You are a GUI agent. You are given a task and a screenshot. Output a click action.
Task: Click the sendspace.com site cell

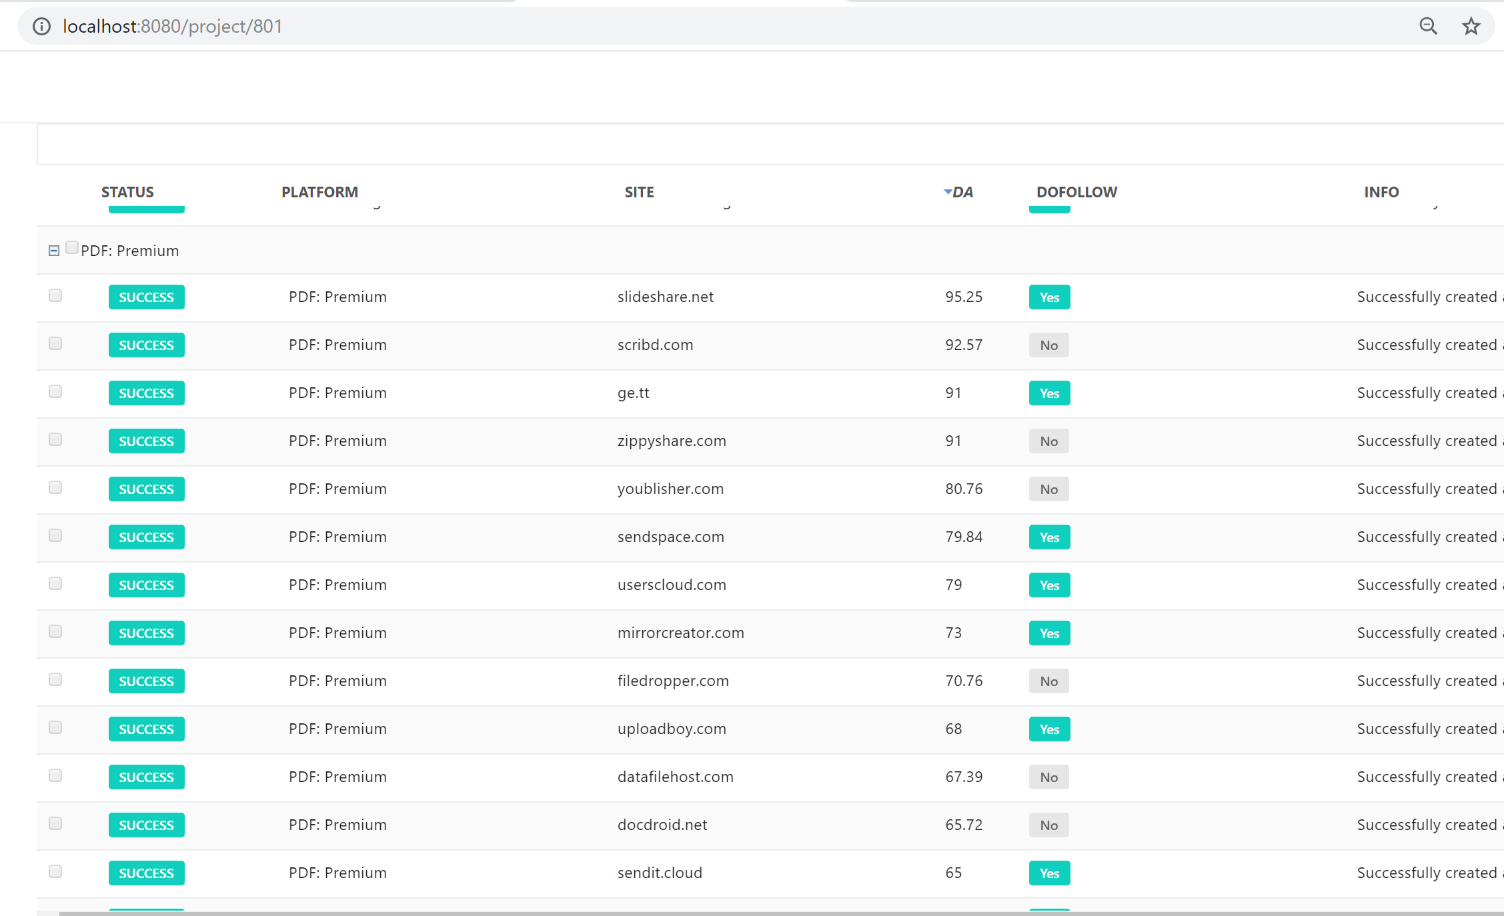(671, 537)
